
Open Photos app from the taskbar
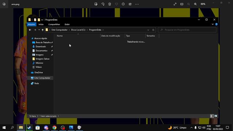71,128
